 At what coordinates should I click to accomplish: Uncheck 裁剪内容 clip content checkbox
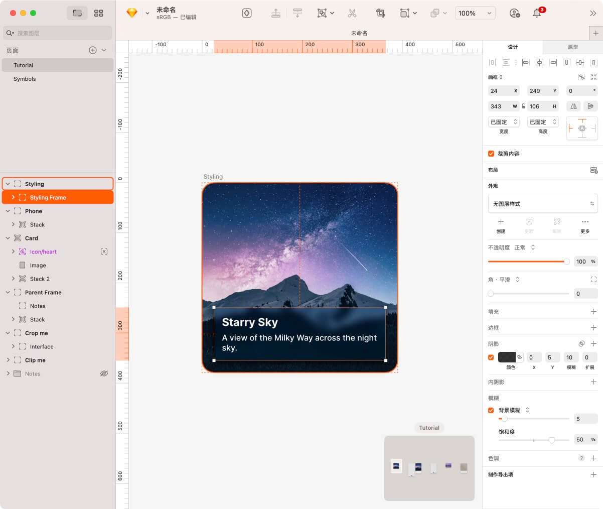491,154
